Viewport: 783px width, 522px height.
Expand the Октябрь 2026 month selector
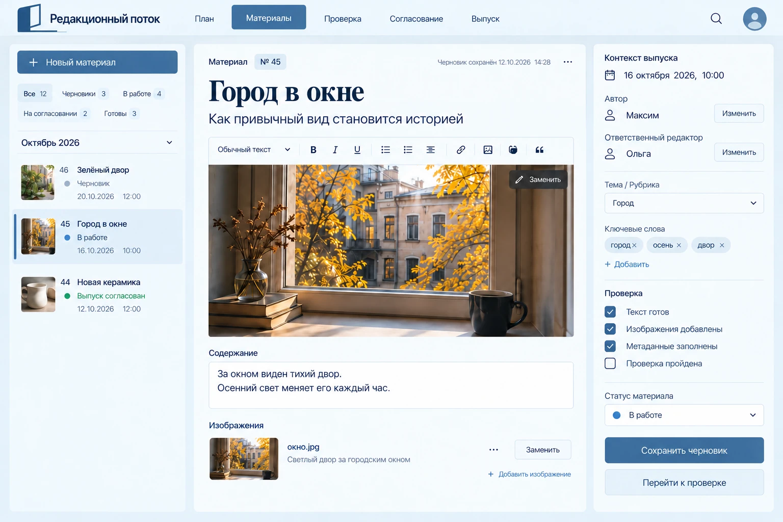[x=97, y=143]
